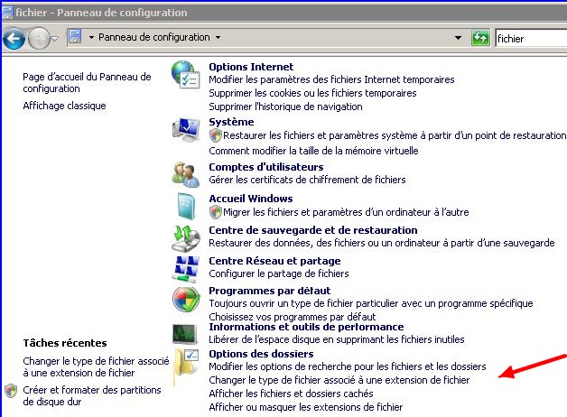Open Gérer les certificats de chiffrement de fichiers
Image resolution: width=567 pixels, height=417 pixels.
point(307,180)
